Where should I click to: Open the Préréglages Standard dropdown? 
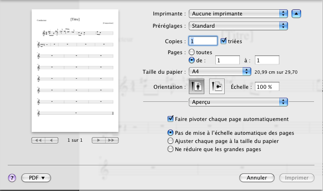click(239, 26)
